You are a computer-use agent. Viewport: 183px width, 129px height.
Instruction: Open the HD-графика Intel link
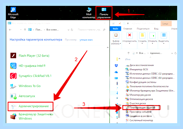pos(32,66)
